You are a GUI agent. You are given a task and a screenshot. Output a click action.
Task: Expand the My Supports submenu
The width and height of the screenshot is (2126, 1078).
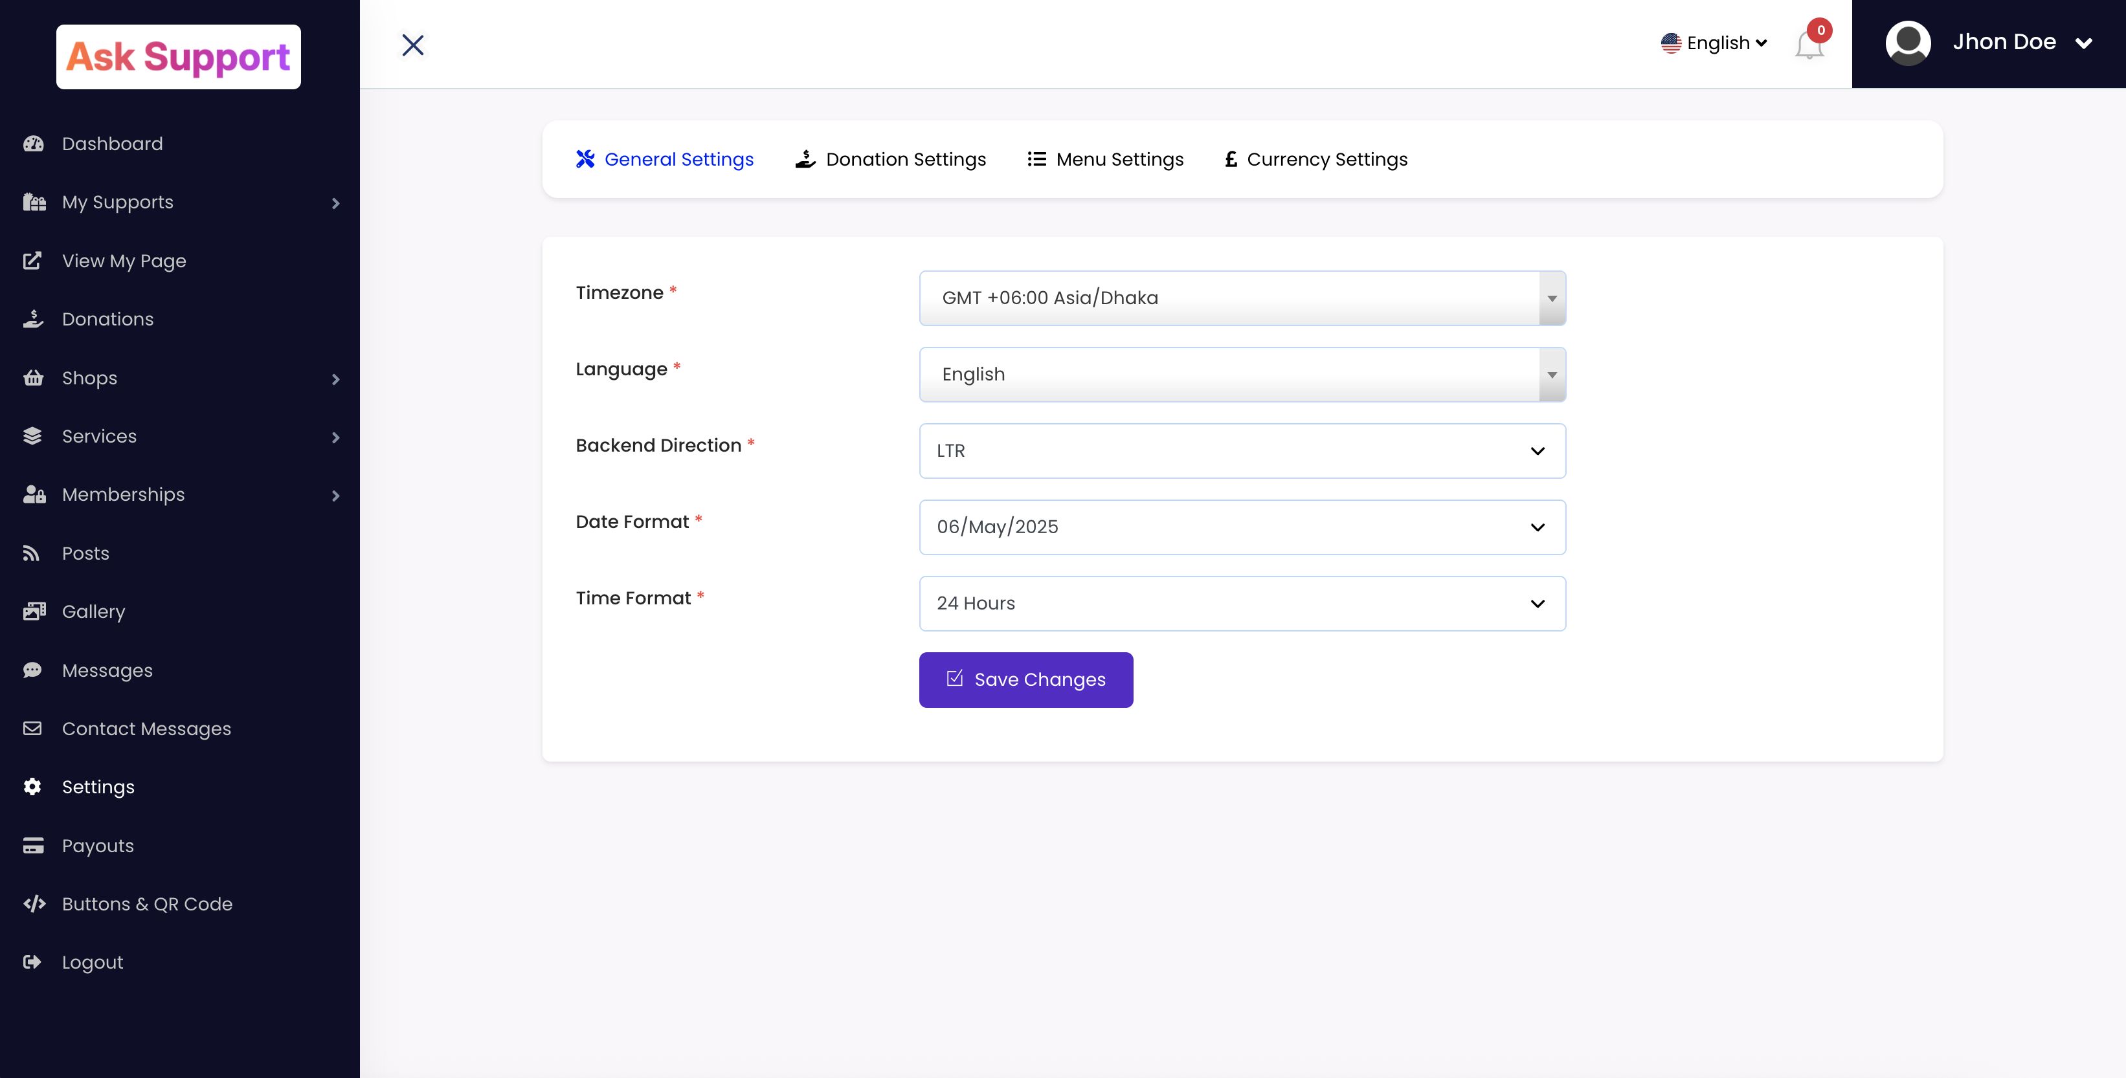click(335, 203)
